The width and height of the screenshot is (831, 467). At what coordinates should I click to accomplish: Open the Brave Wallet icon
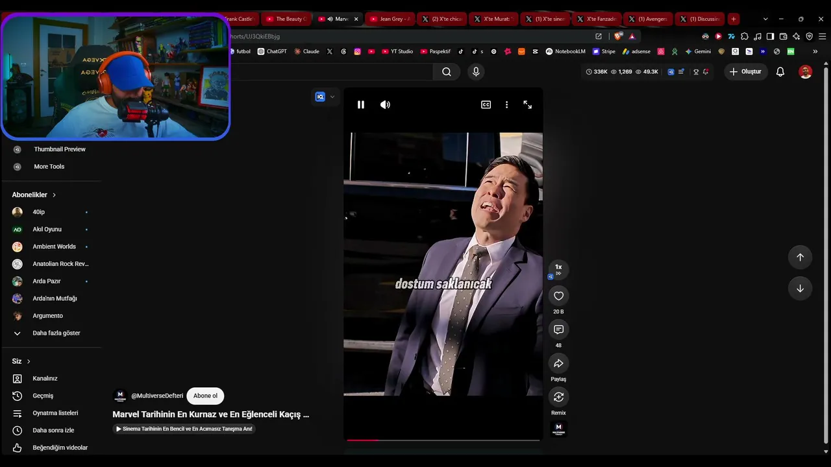coord(783,36)
